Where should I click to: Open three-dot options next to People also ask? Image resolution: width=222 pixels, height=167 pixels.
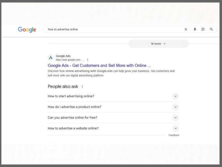click(x=82, y=87)
